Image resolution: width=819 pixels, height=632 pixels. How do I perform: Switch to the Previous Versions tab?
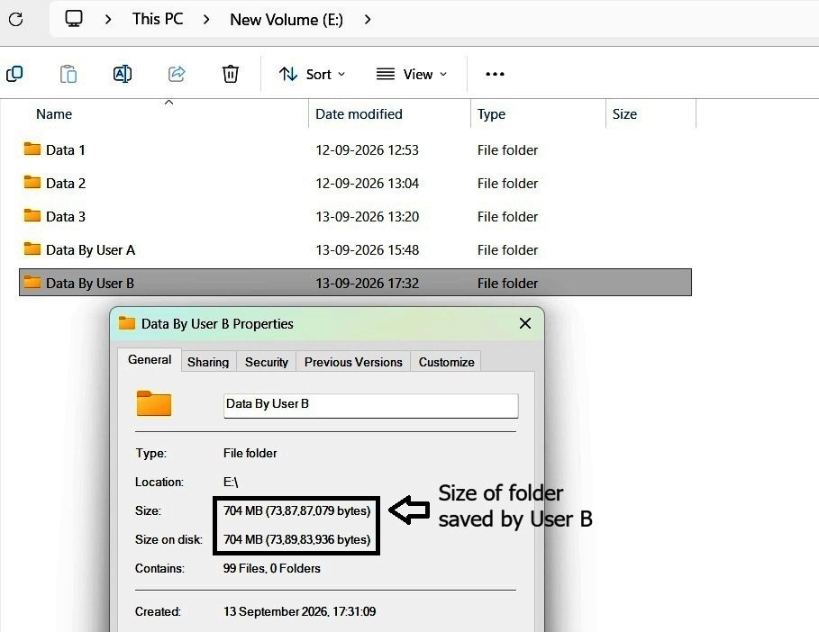click(353, 362)
